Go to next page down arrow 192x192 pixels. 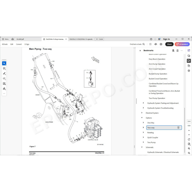click(x=189, y=135)
